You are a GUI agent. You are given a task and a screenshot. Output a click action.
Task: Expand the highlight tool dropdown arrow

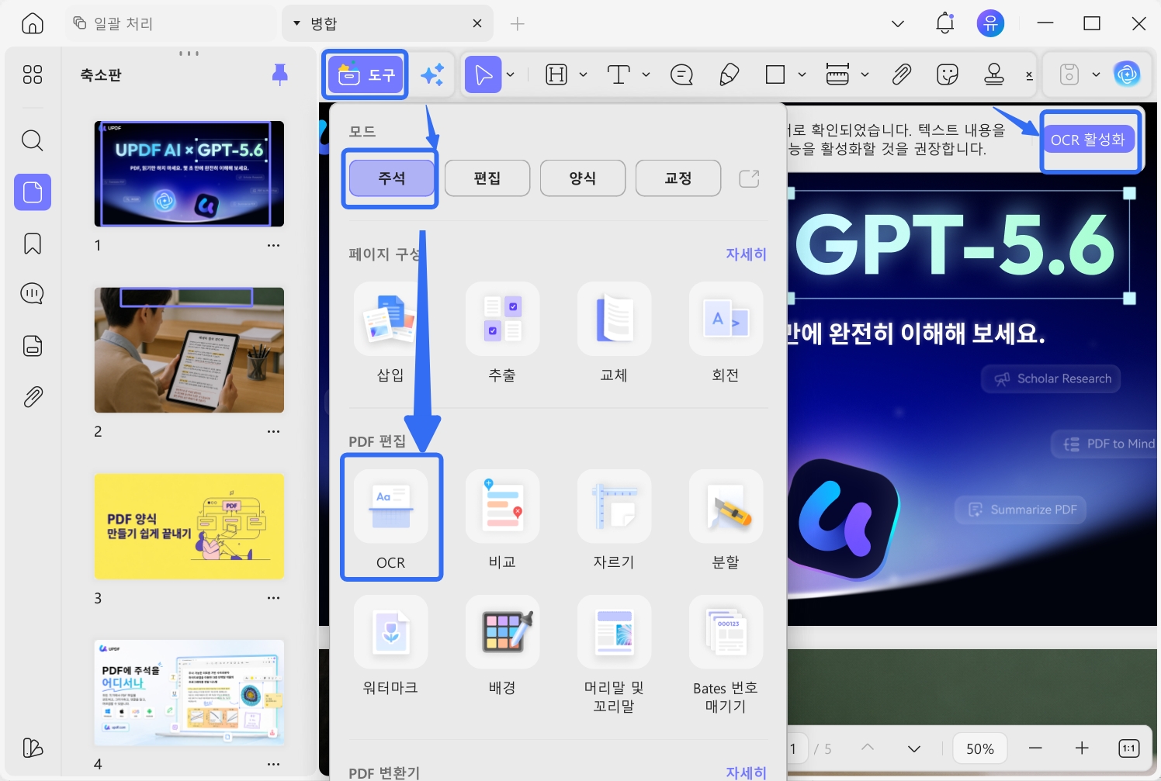(x=584, y=74)
